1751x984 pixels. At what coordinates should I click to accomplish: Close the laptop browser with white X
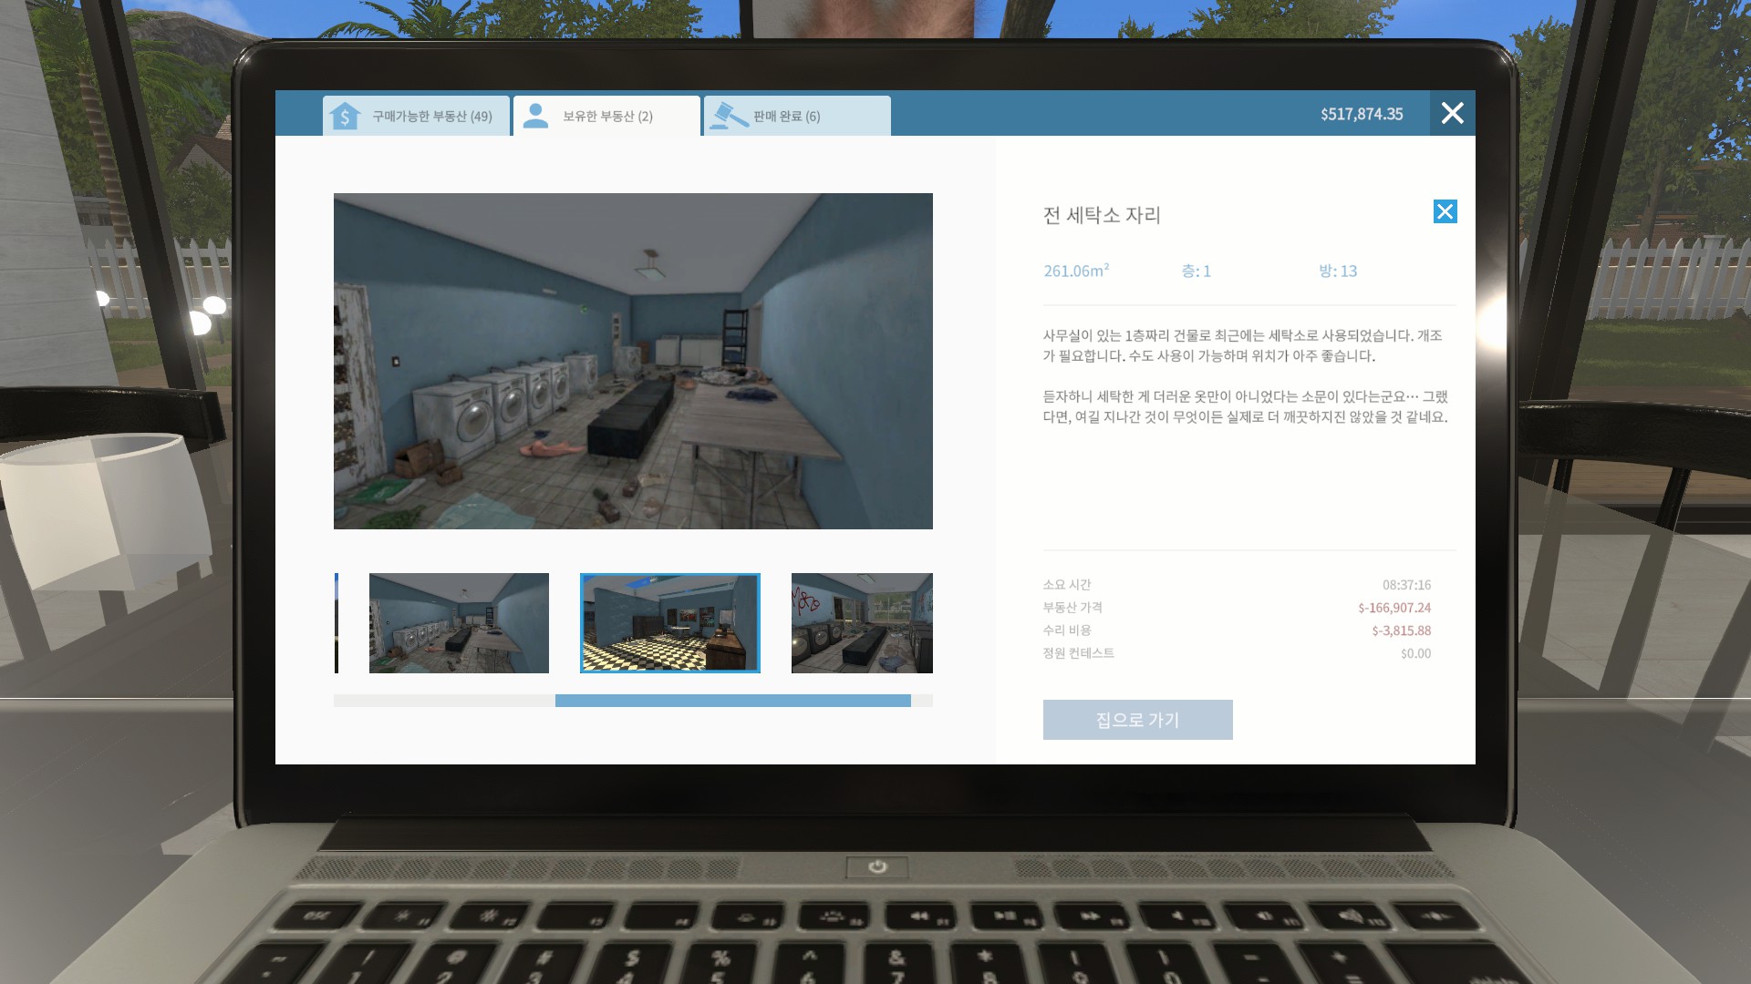point(1452,113)
